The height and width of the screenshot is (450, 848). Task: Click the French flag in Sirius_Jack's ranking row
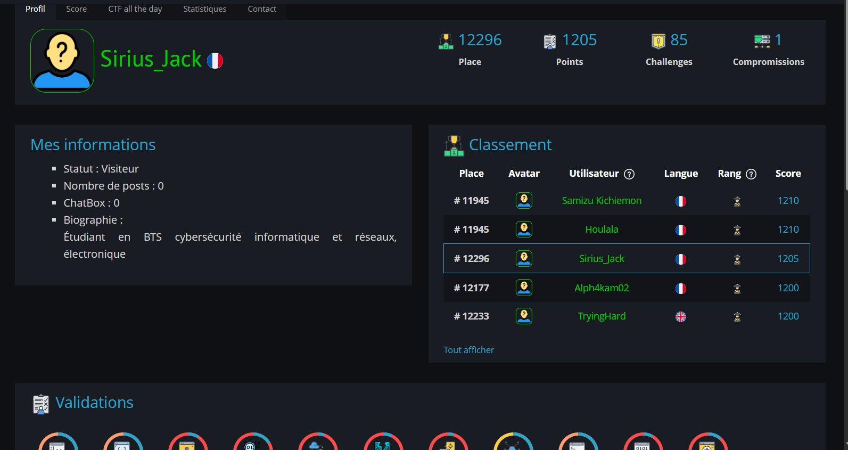pyautogui.click(x=681, y=259)
